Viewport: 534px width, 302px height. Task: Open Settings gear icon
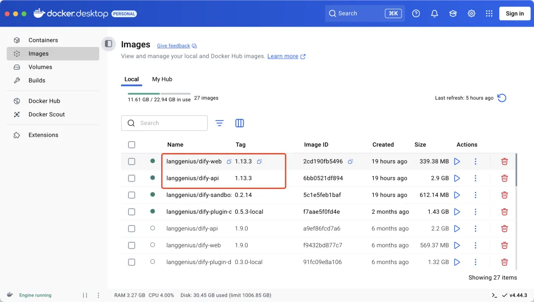click(471, 14)
